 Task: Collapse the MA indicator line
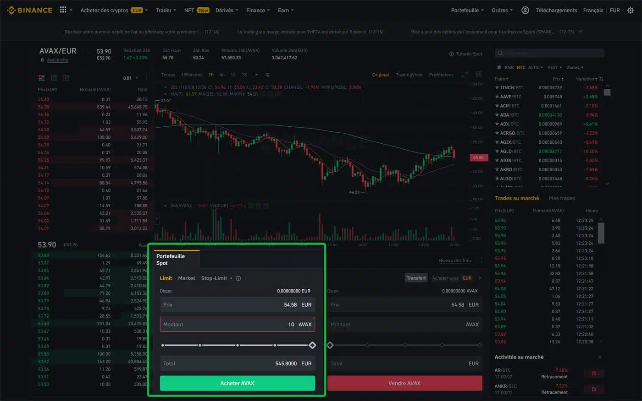[166, 94]
